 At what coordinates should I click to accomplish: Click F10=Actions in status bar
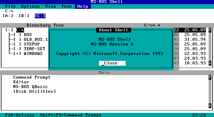20,115
